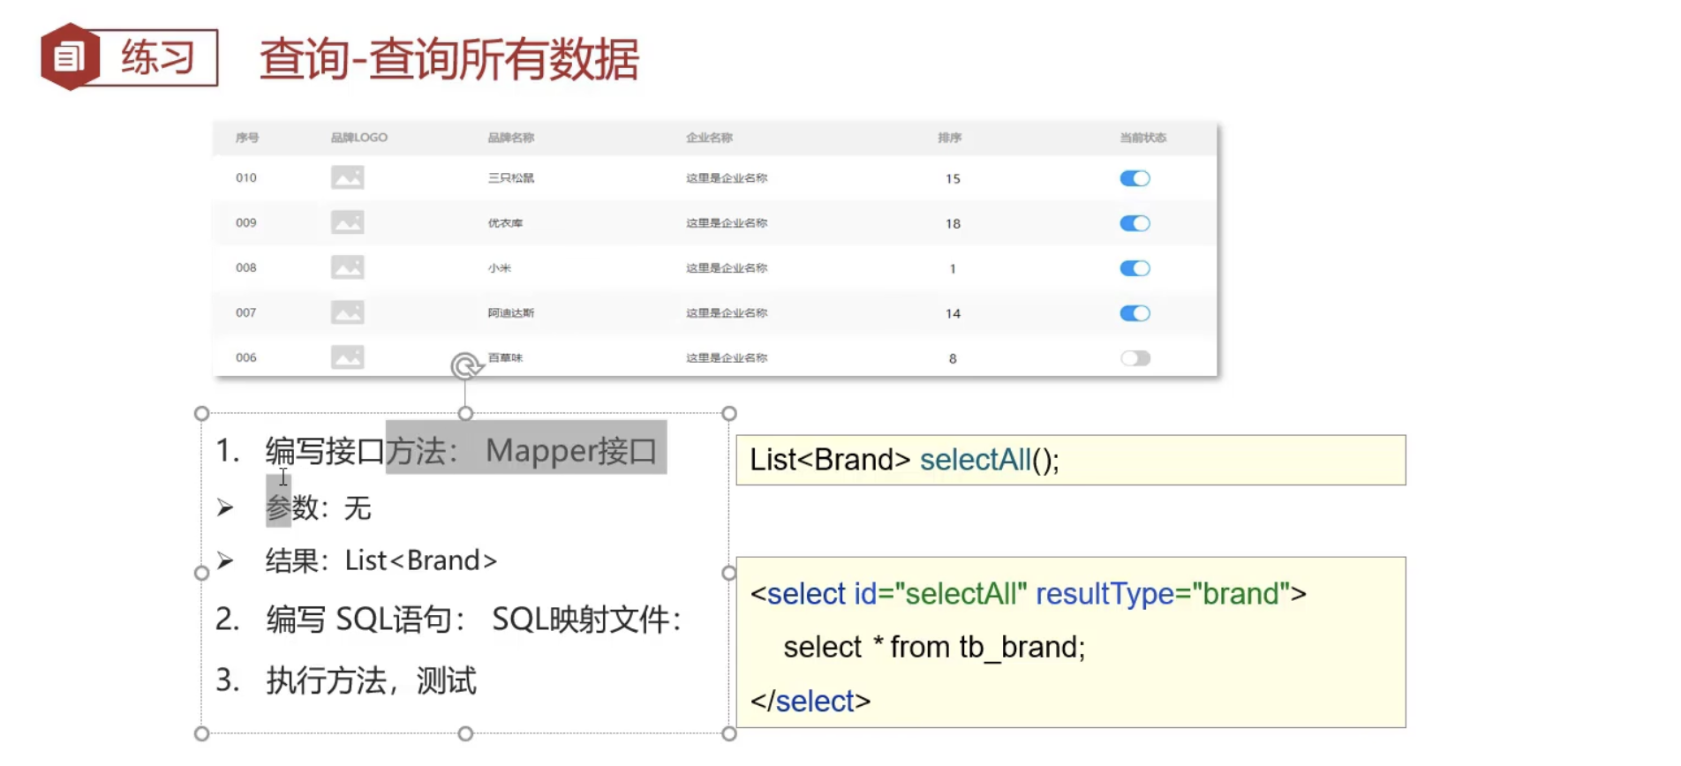Click serial number 007
The height and width of the screenshot is (766, 1681).
coord(246,312)
